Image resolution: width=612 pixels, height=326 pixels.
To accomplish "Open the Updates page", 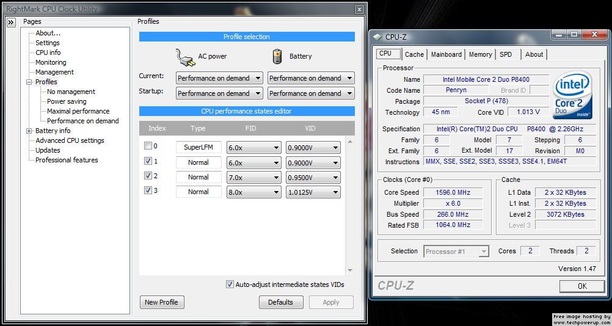I will pyautogui.click(x=48, y=150).
